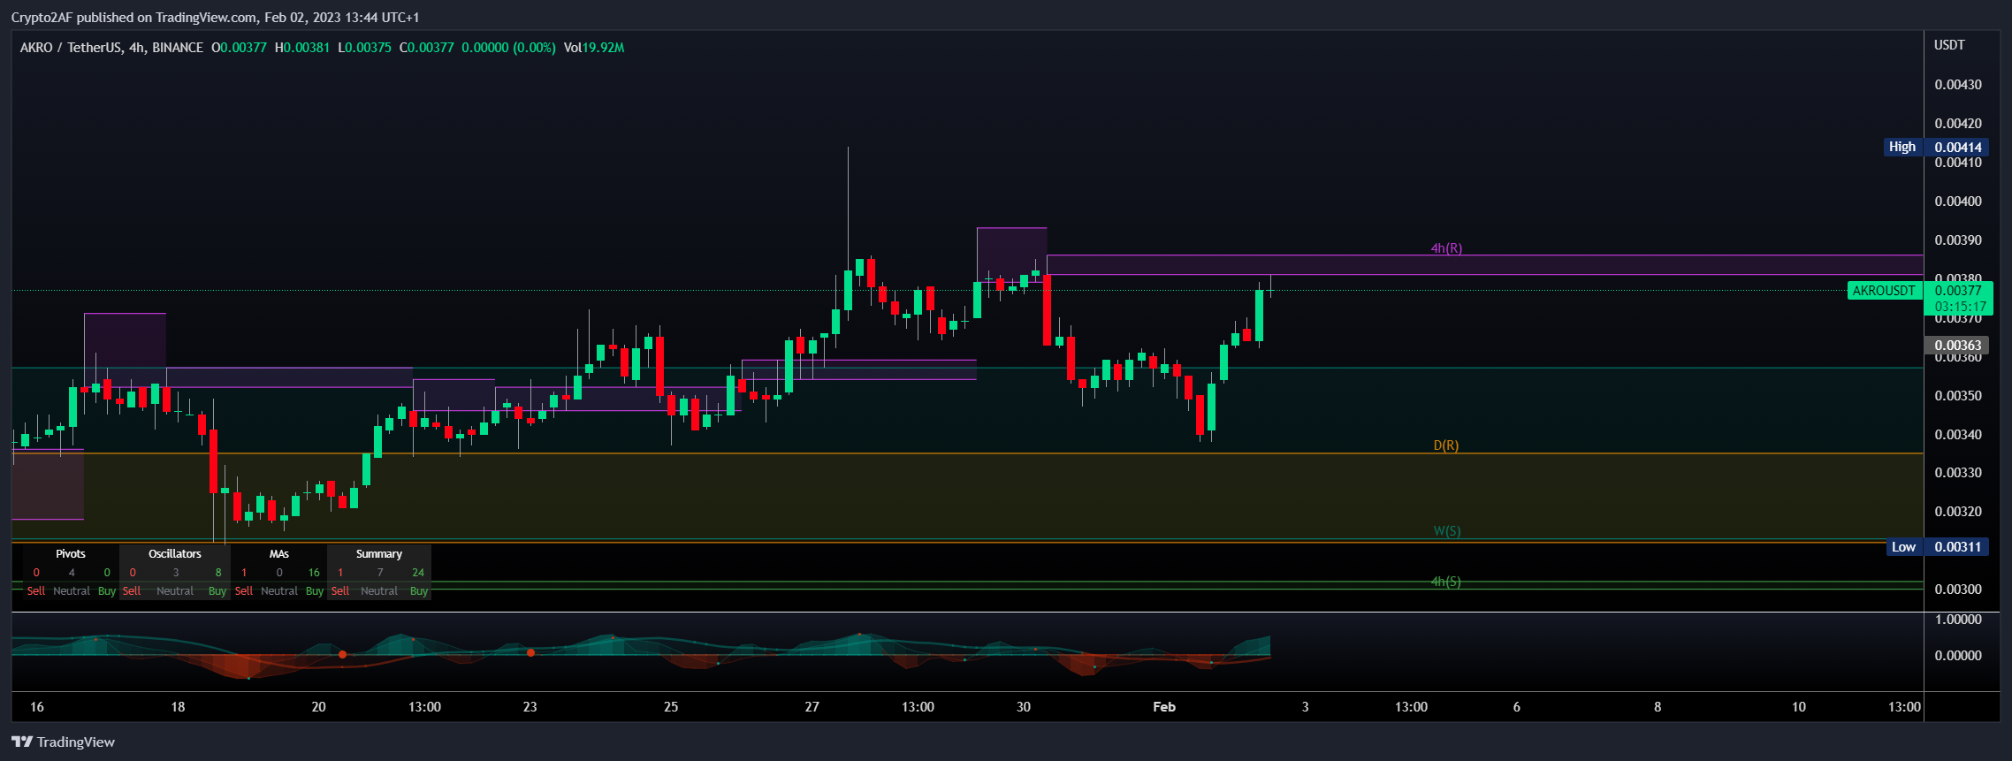Click the Buy count 8 under Oscillators

218,573
